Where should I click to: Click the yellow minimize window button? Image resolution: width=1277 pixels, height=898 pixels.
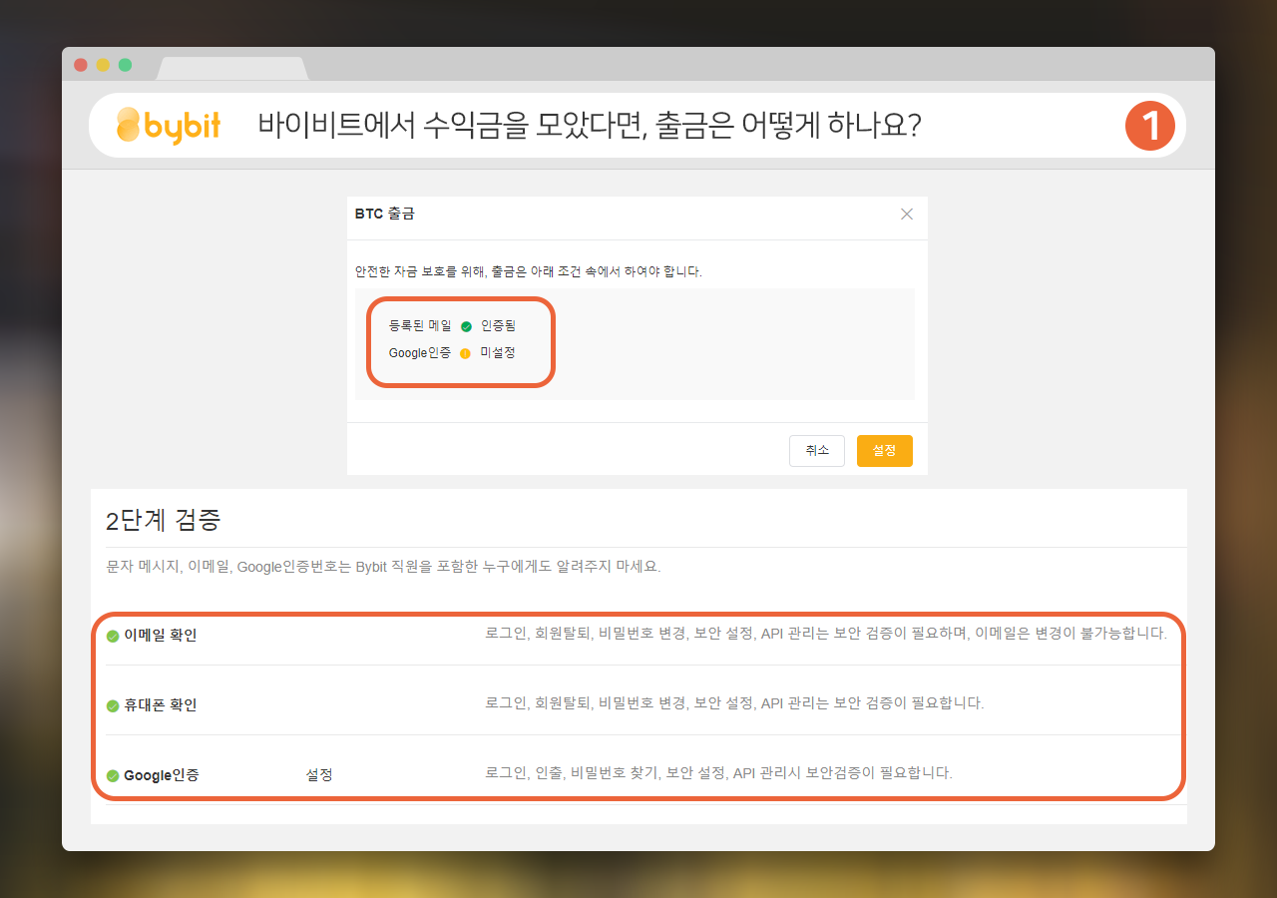pos(103,65)
